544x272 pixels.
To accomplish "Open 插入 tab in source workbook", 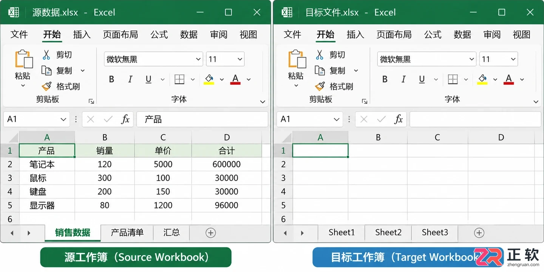I will pos(82,34).
